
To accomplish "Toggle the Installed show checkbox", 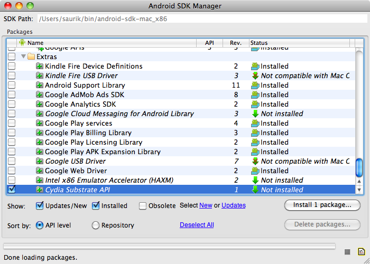I will (96, 206).
